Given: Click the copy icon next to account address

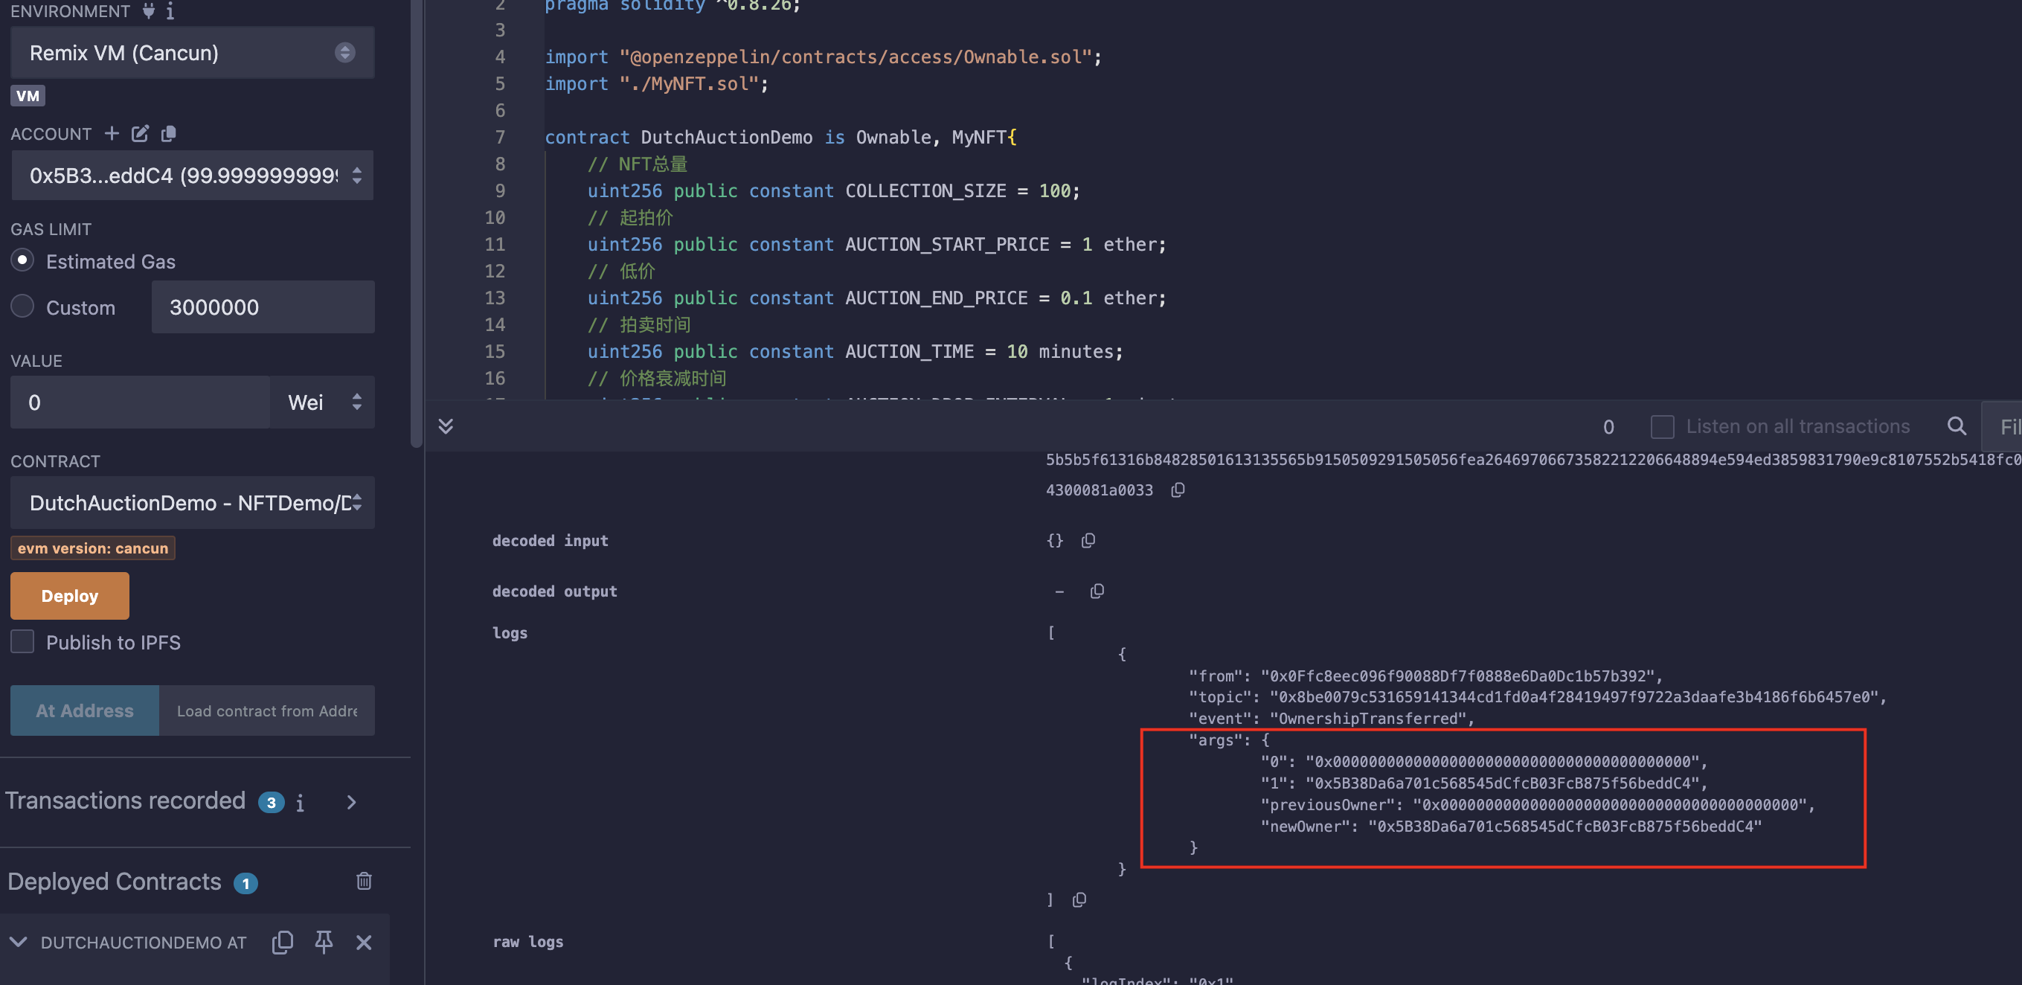Looking at the screenshot, I should point(169,132).
